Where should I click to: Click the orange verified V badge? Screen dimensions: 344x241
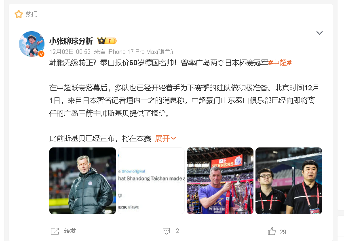(x=41, y=54)
